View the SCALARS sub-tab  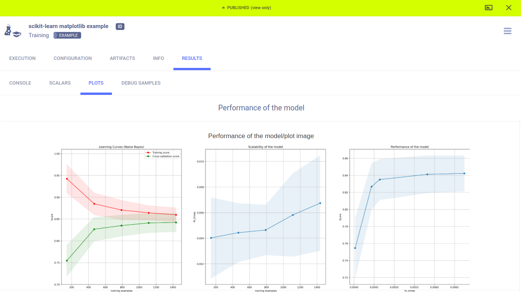coord(60,83)
